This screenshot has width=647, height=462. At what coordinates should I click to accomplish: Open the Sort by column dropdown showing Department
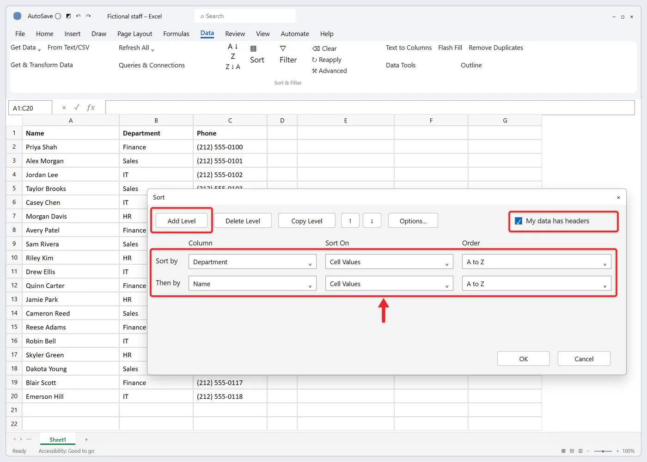click(x=252, y=261)
